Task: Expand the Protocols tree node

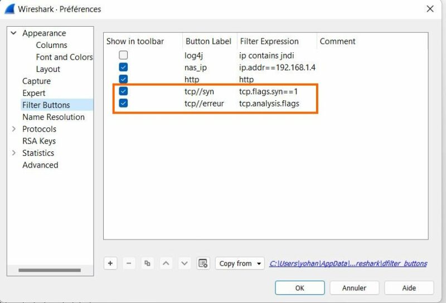Action: coord(13,129)
